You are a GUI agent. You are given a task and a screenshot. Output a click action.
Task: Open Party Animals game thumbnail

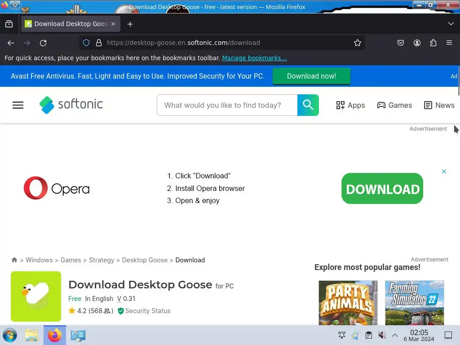[348, 303]
